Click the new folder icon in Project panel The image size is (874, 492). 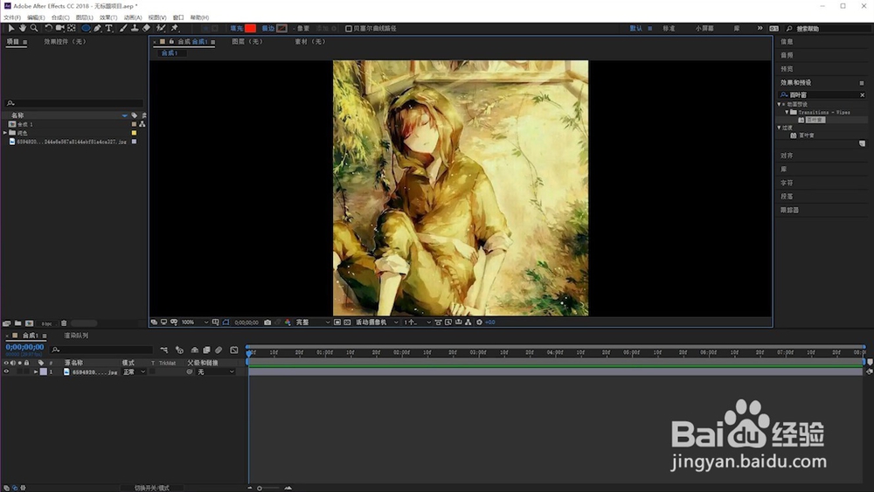pos(17,323)
